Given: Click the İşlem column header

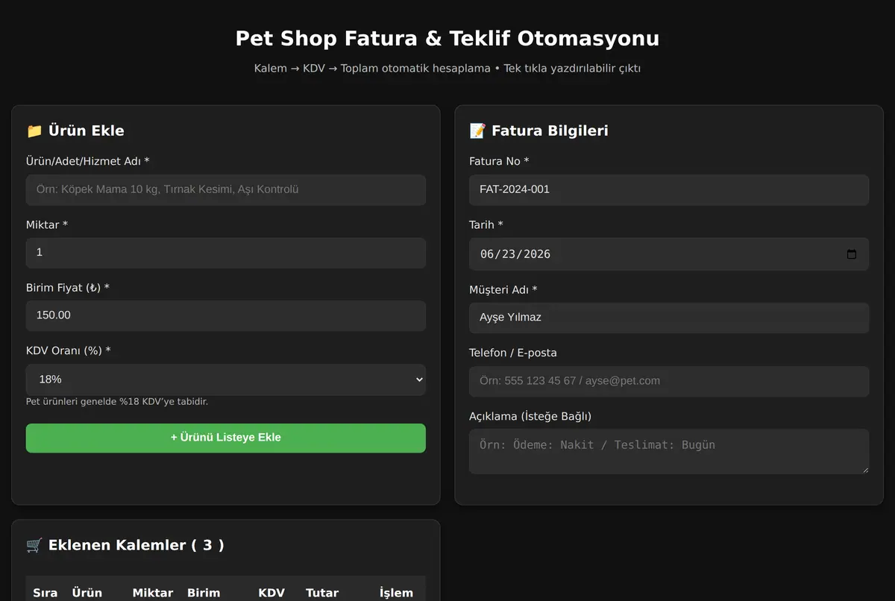Looking at the screenshot, I should point(396,593).
